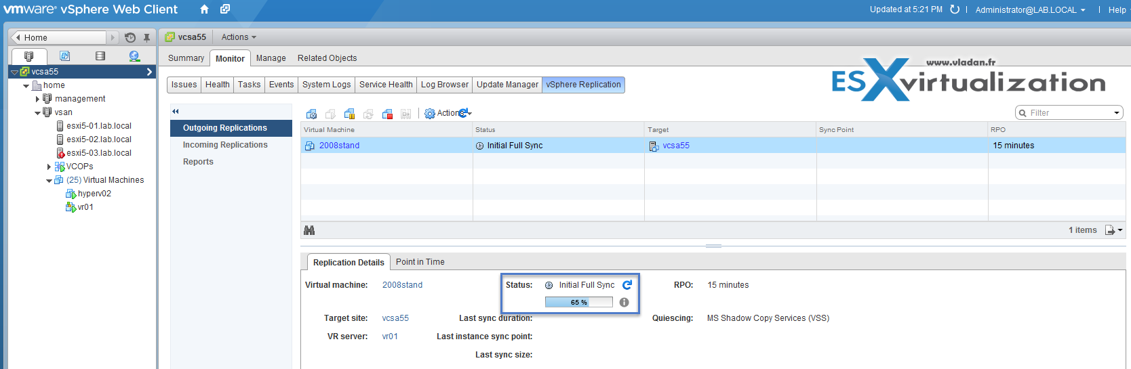This screenshot has height=369, width=1131.
Task: Open the export list icon near 1 items
Action: tap(1113, 230)
